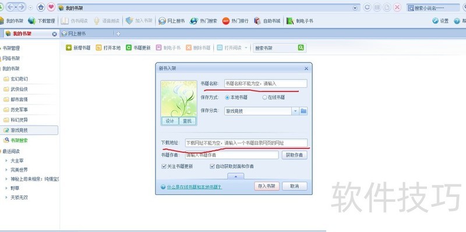Select 在线书籍 radio option

274,97
